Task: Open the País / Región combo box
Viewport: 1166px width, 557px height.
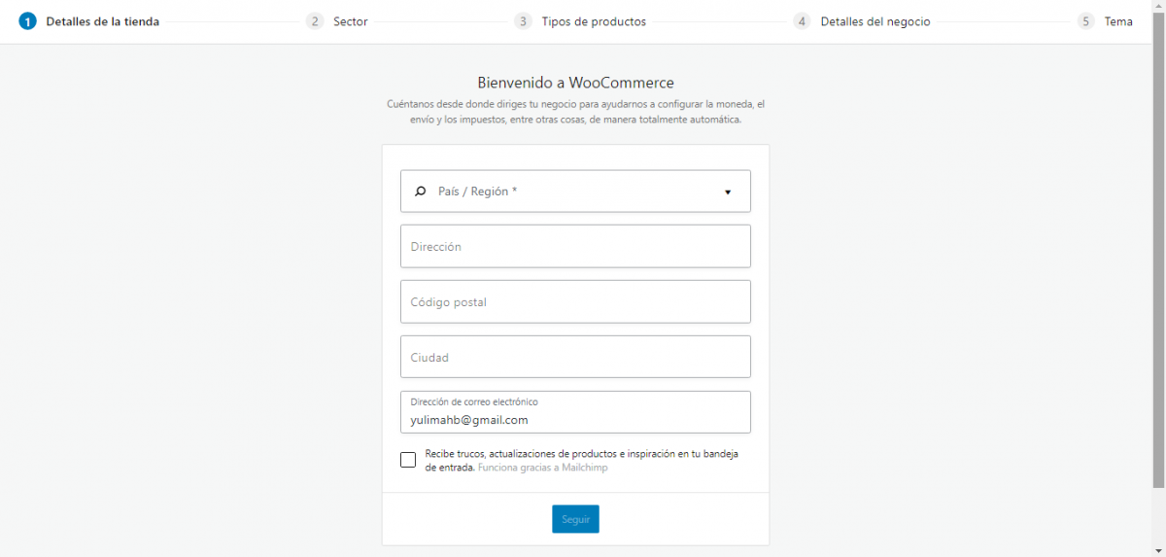Action: (575, 191)
